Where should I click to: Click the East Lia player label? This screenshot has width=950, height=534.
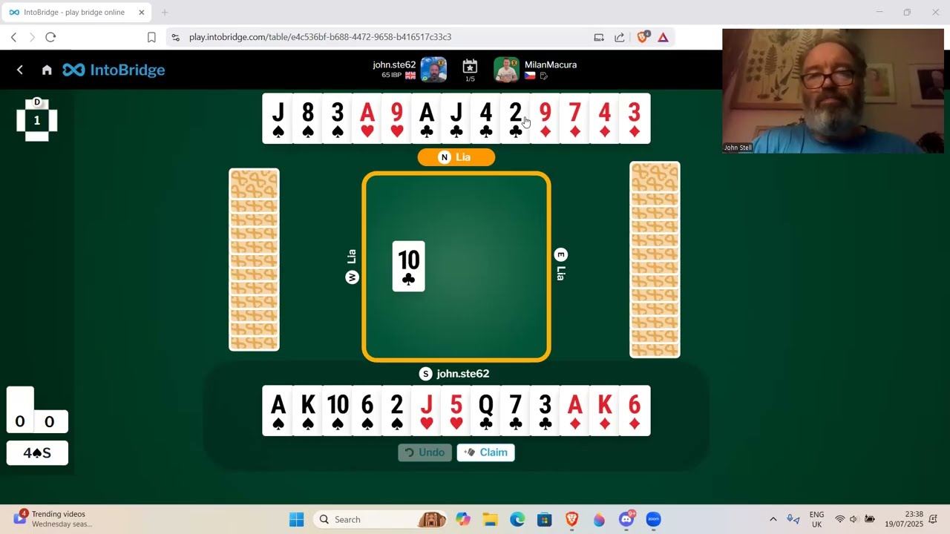(x=560, y=265)
